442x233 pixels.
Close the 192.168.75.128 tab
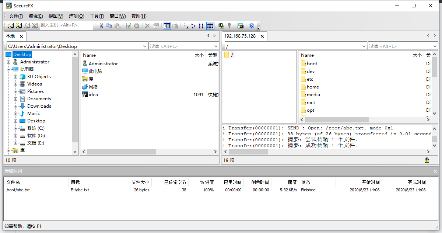[x=262, y=36]
